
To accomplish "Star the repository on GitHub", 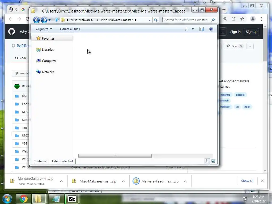I will [235, 46].
